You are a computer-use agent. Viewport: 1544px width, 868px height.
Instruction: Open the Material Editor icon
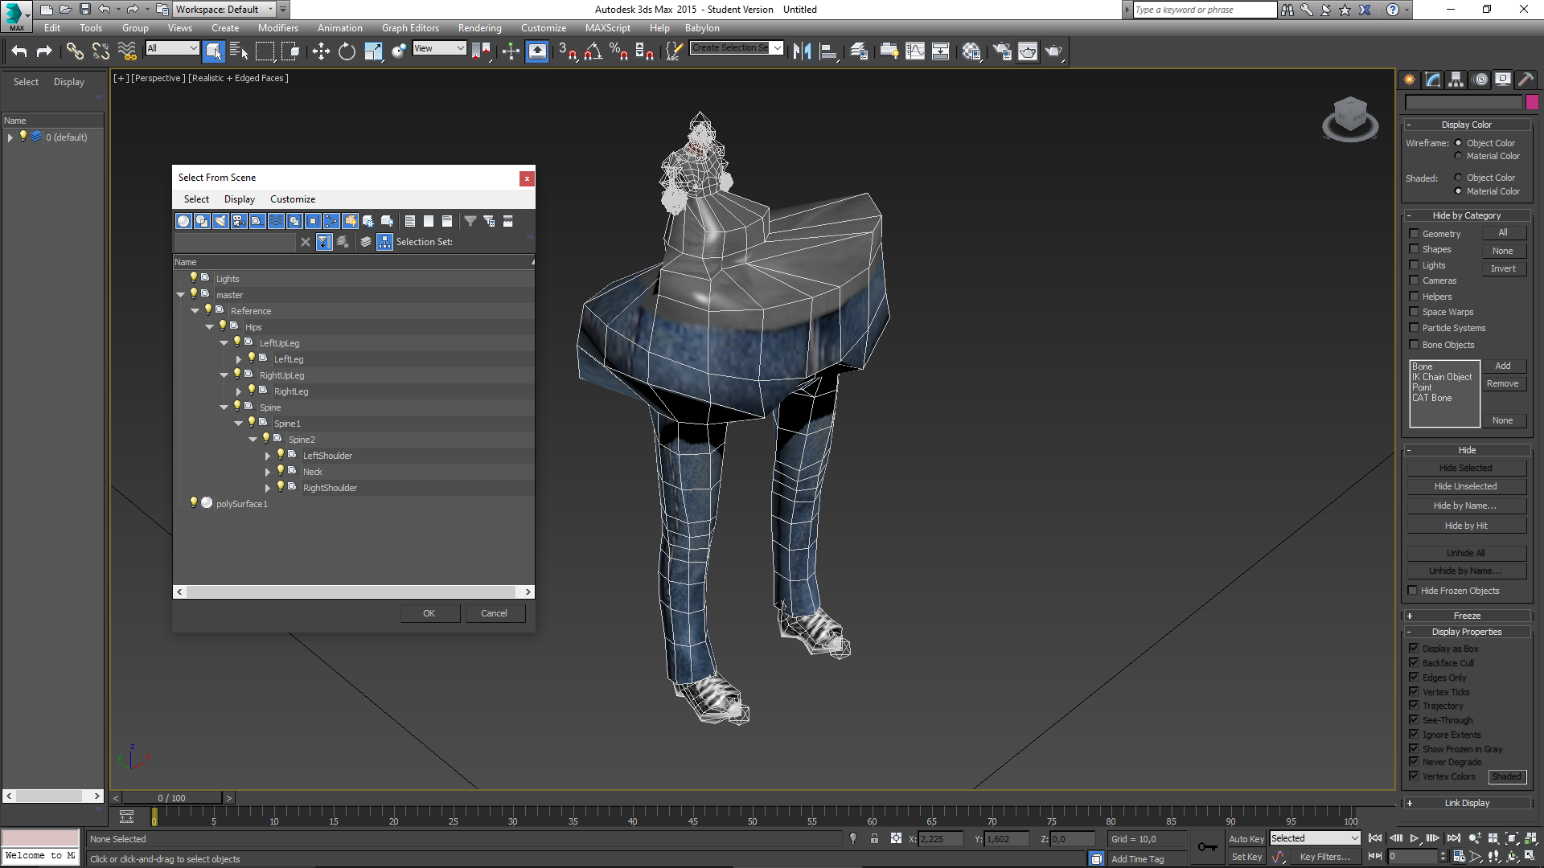pos(971,51)
